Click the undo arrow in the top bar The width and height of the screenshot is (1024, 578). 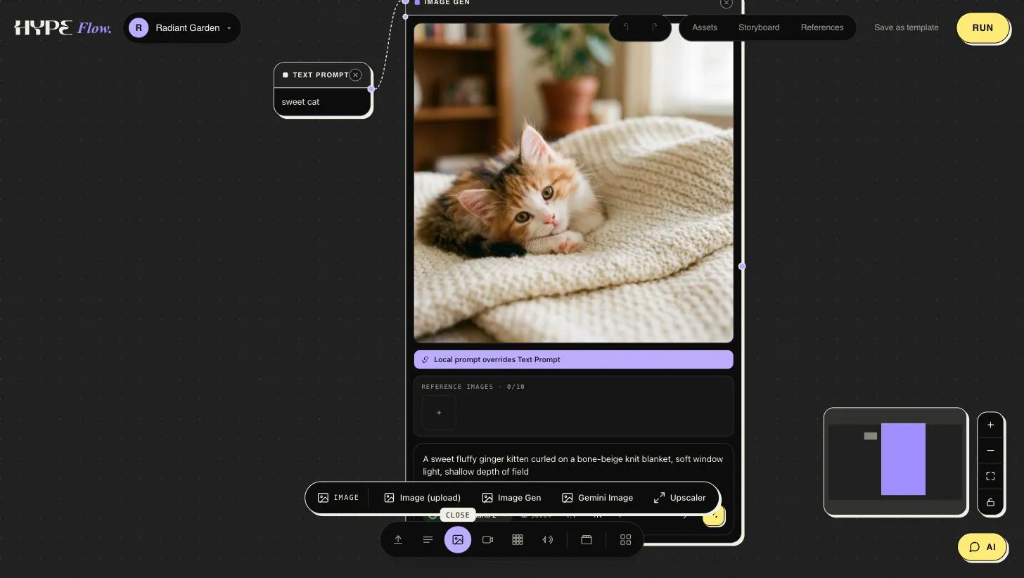pyautogui.click(x=626, y=27)
